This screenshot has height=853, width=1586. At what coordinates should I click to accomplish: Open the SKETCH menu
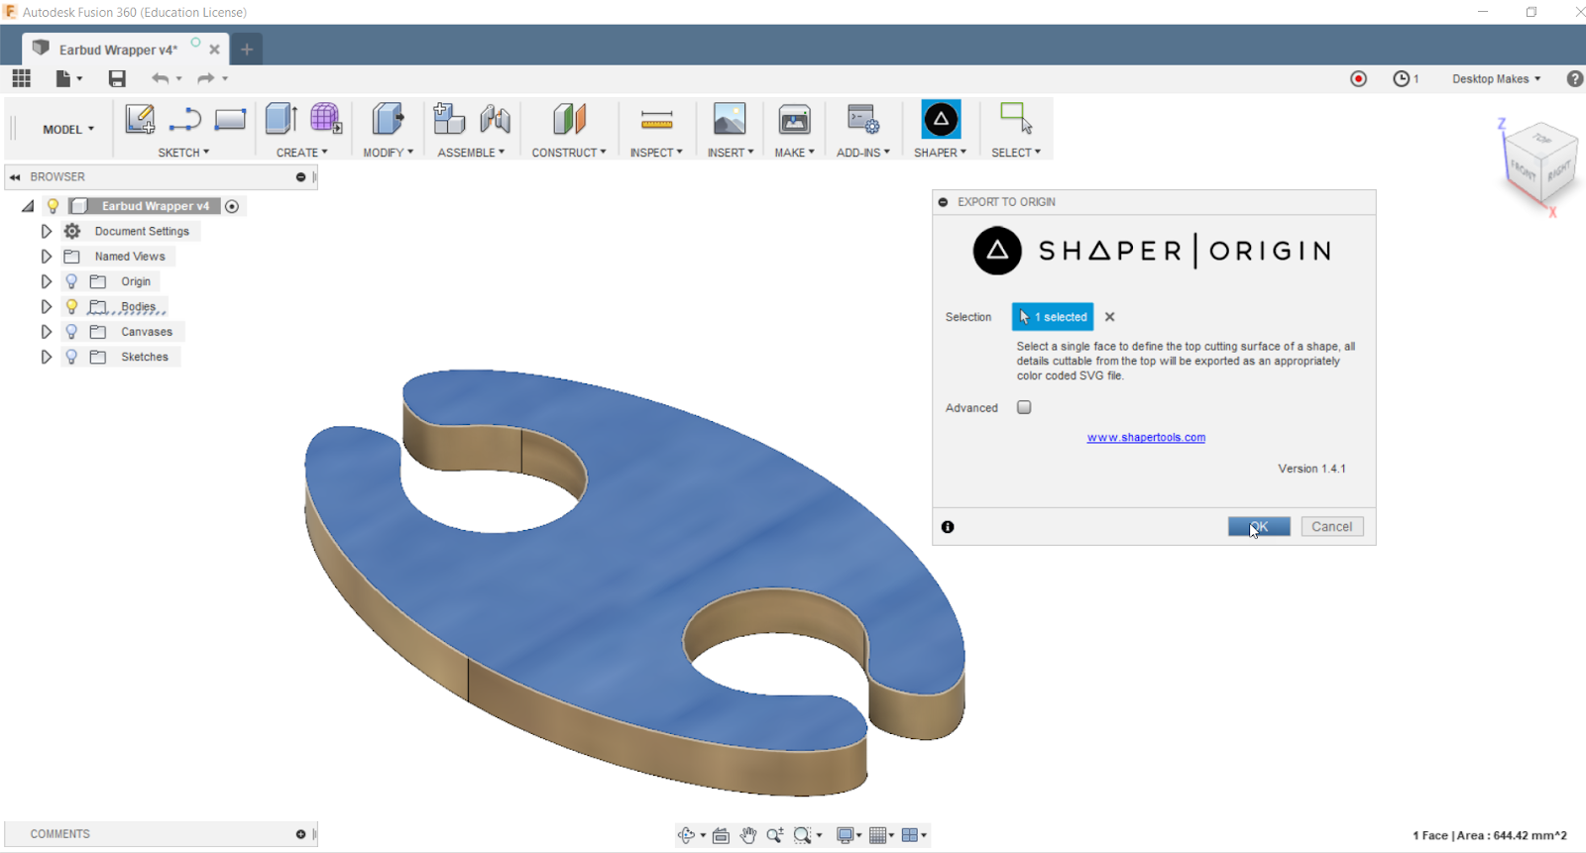183,153
